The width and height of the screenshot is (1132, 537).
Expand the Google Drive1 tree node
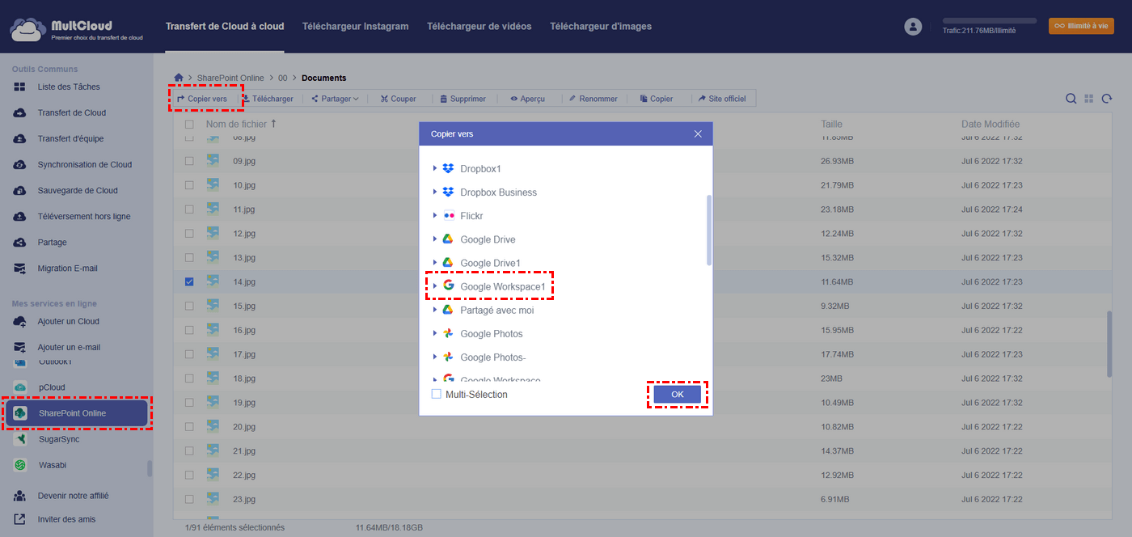(x=435, y=262)
